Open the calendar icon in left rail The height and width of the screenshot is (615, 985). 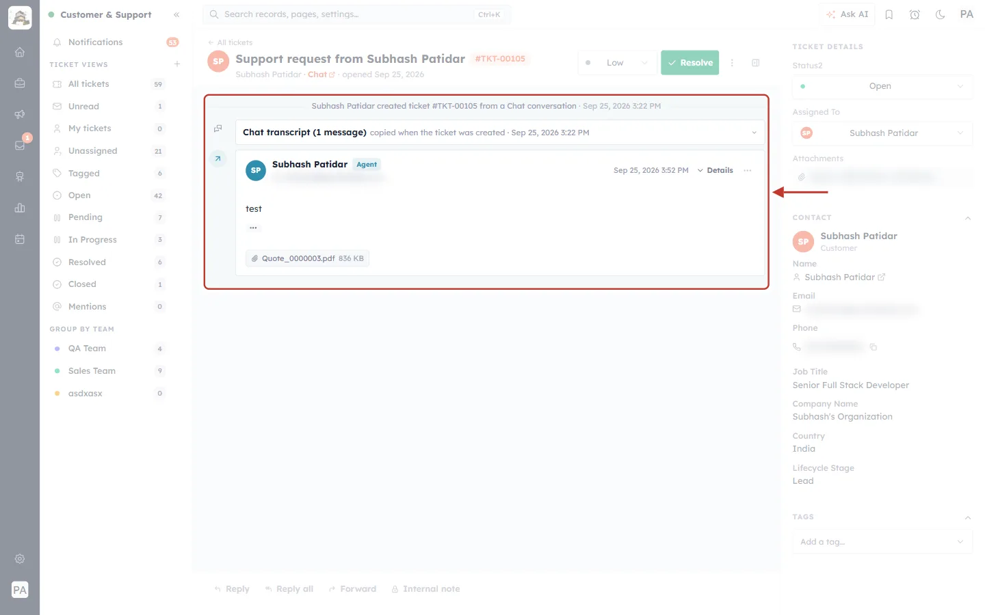[20, 239]
